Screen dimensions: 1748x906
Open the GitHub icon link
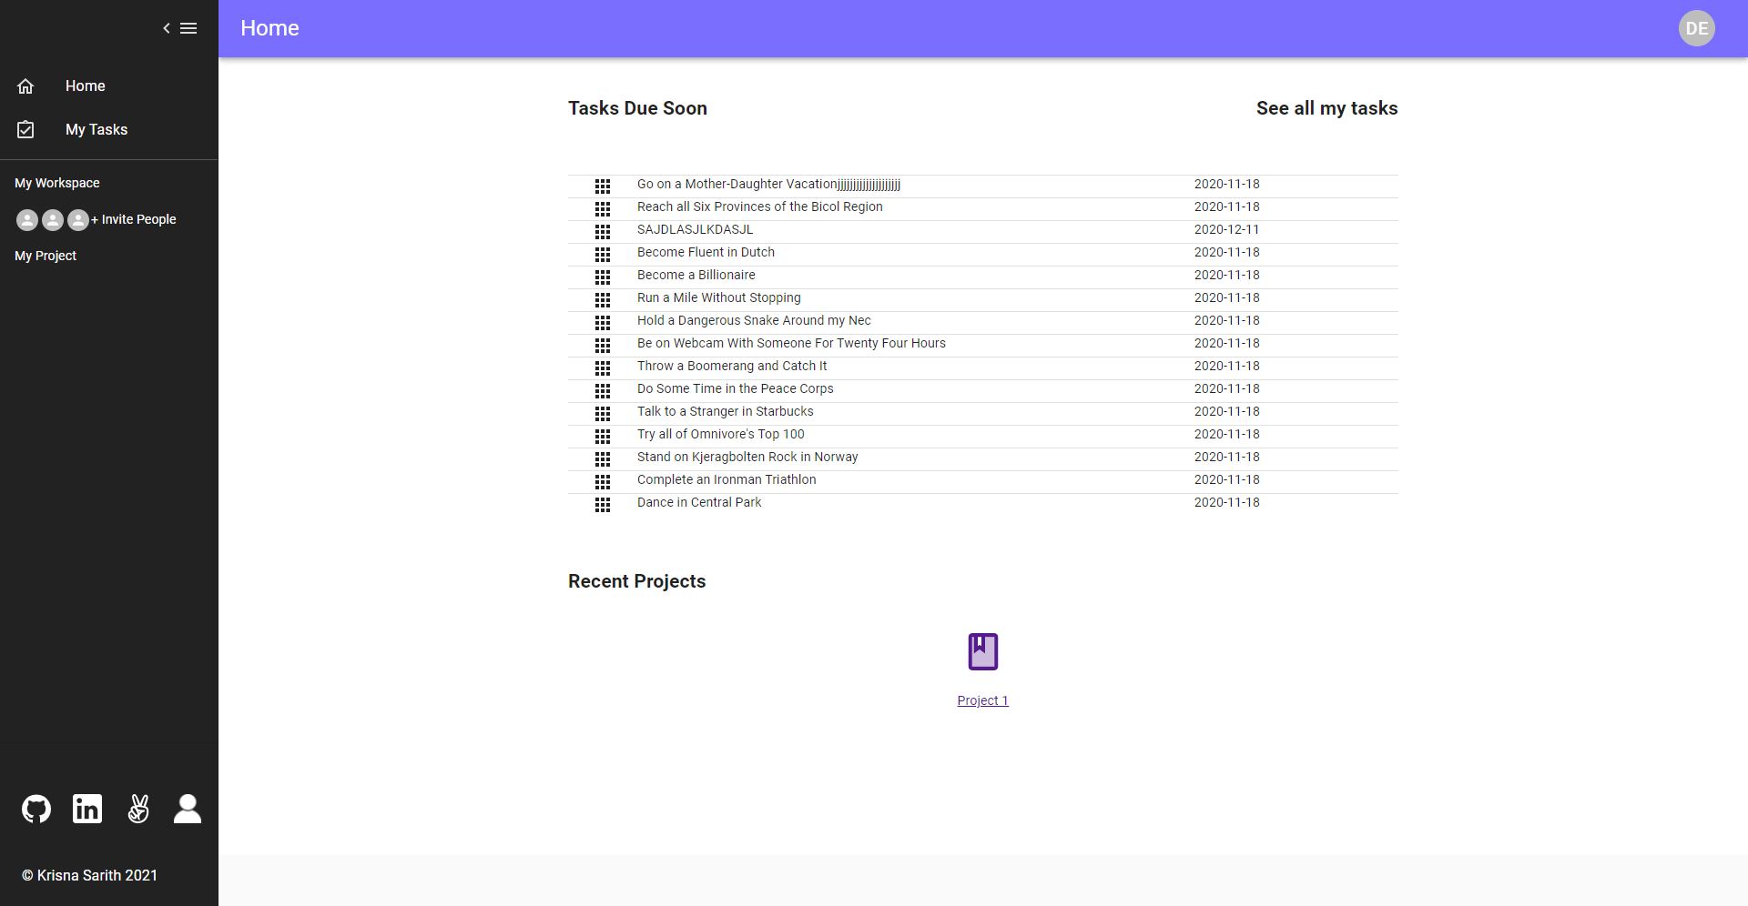[x=36, y=809]
